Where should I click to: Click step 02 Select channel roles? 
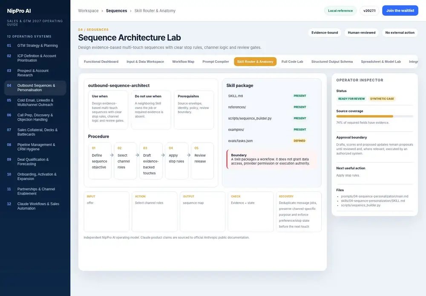tap(125, 161)
